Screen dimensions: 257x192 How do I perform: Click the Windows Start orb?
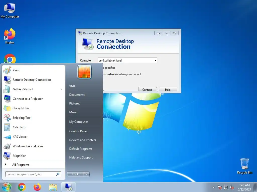(7, 187)
